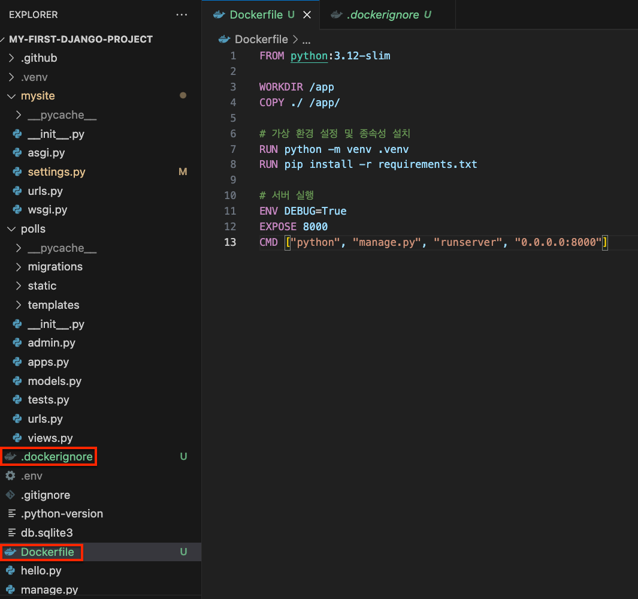Place cursor on CMD line 13

point(434,242)
